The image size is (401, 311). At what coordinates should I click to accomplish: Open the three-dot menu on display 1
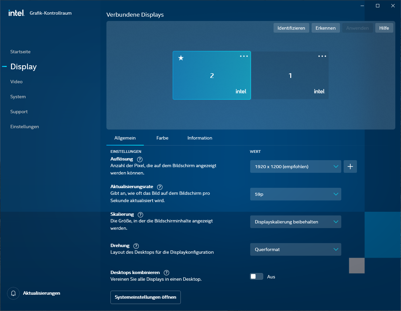322,56
